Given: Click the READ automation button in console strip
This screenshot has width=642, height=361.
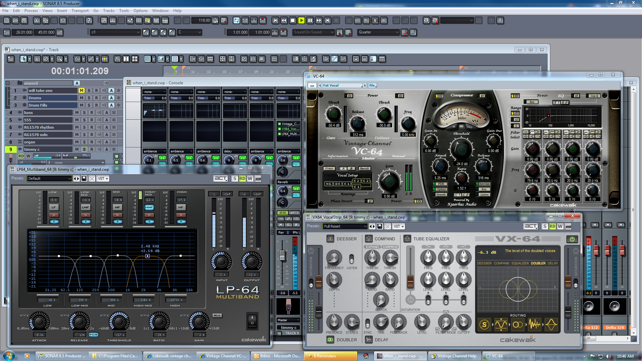Looking at the screenshot, I should coord(283,213).
